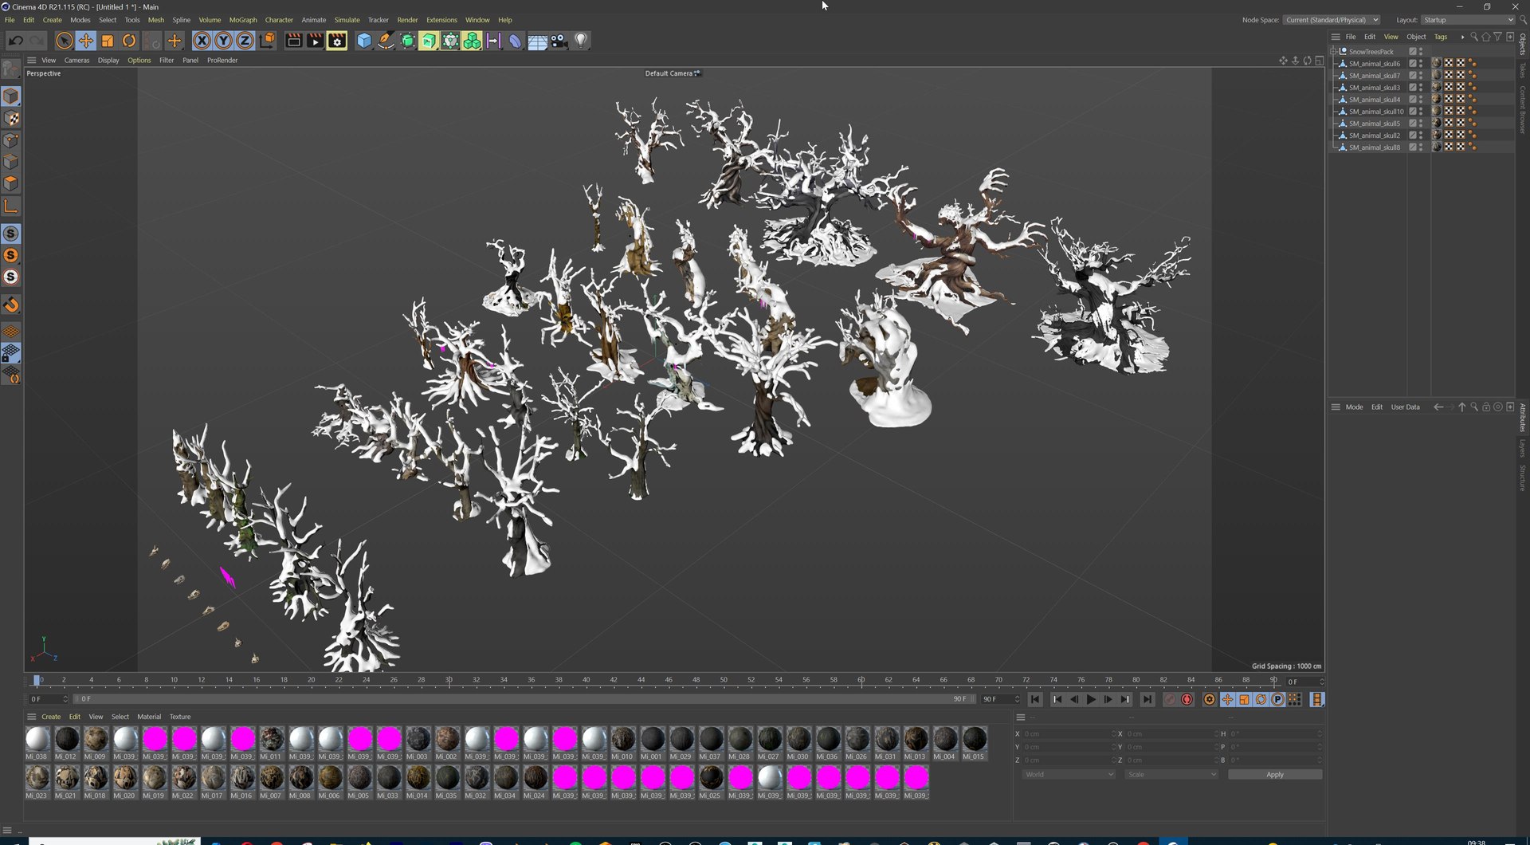Go to end of animation
The image size is (1530, 845).
coord(1147,699)
